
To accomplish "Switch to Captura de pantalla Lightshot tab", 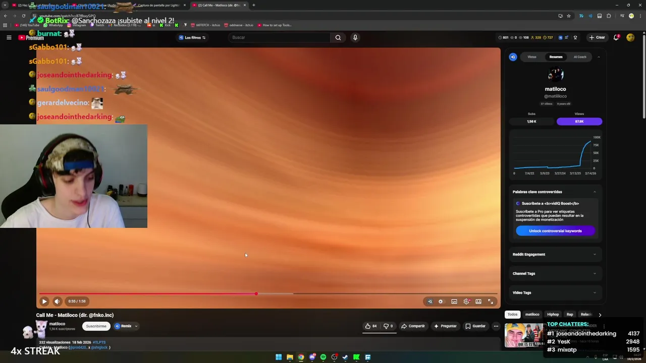I will pos(159,5).
